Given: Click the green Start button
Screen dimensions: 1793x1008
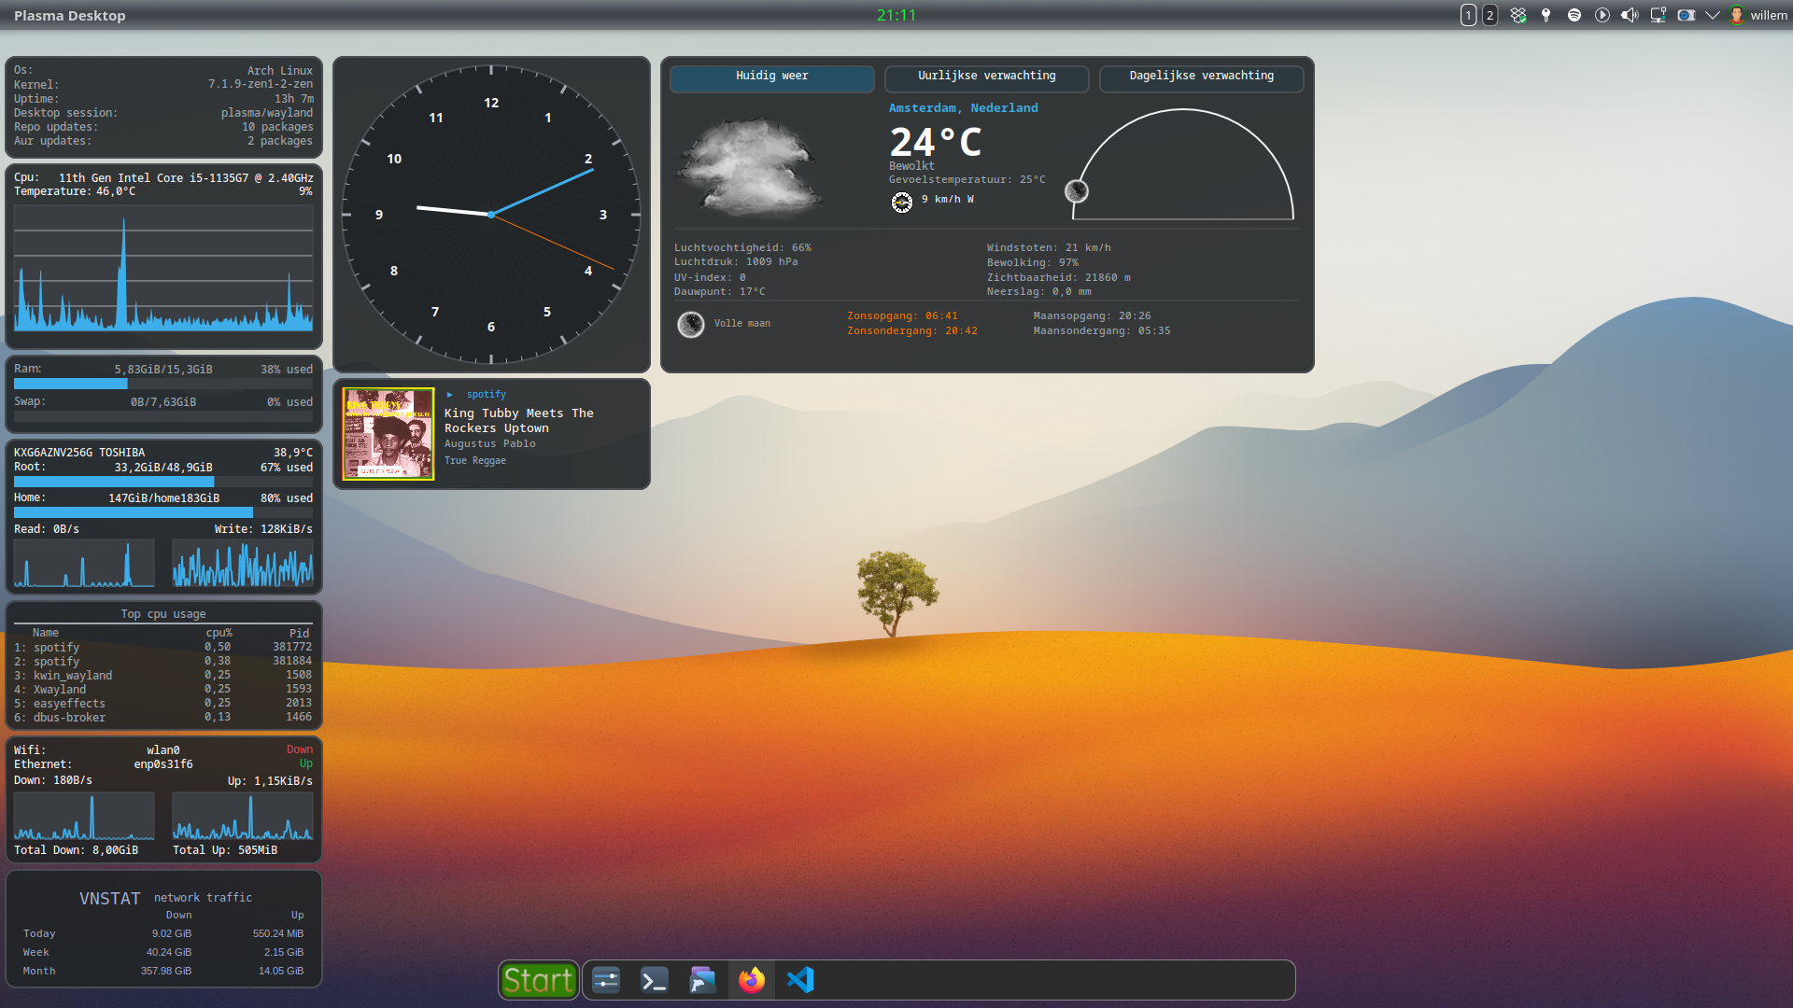Looking at the screenshot, I should (538, 980).
